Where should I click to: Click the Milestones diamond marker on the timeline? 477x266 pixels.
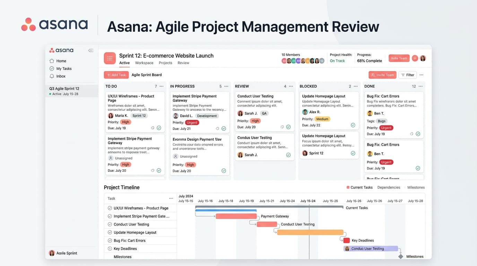[401, 257]
